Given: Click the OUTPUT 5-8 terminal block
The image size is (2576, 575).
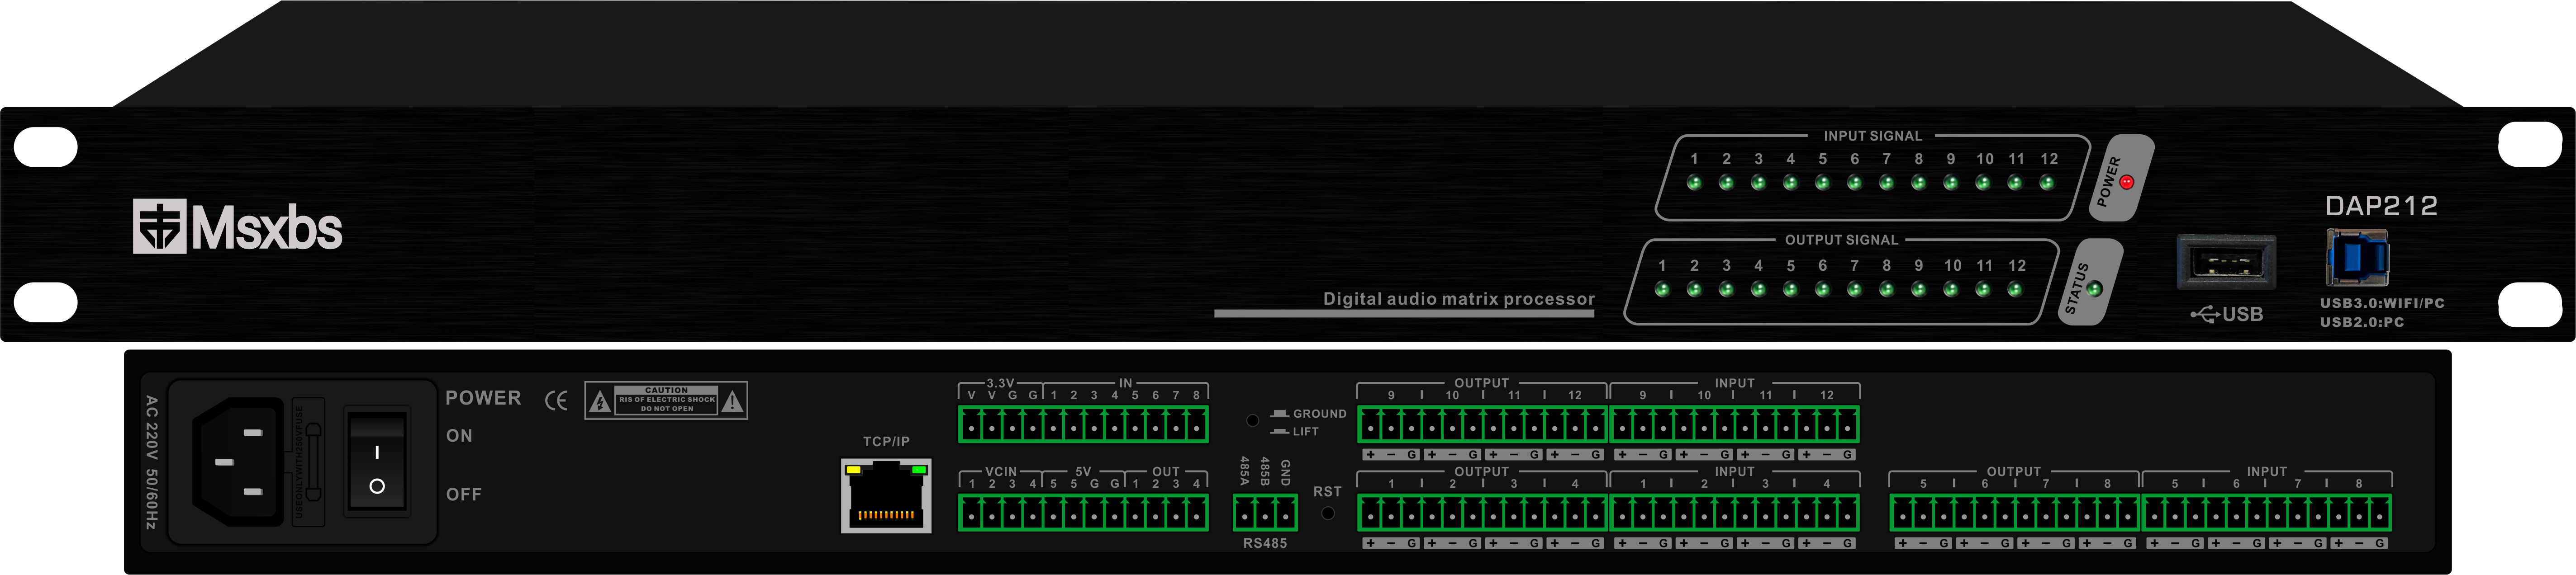Looking at the screenshot, I should point(2014,513).
